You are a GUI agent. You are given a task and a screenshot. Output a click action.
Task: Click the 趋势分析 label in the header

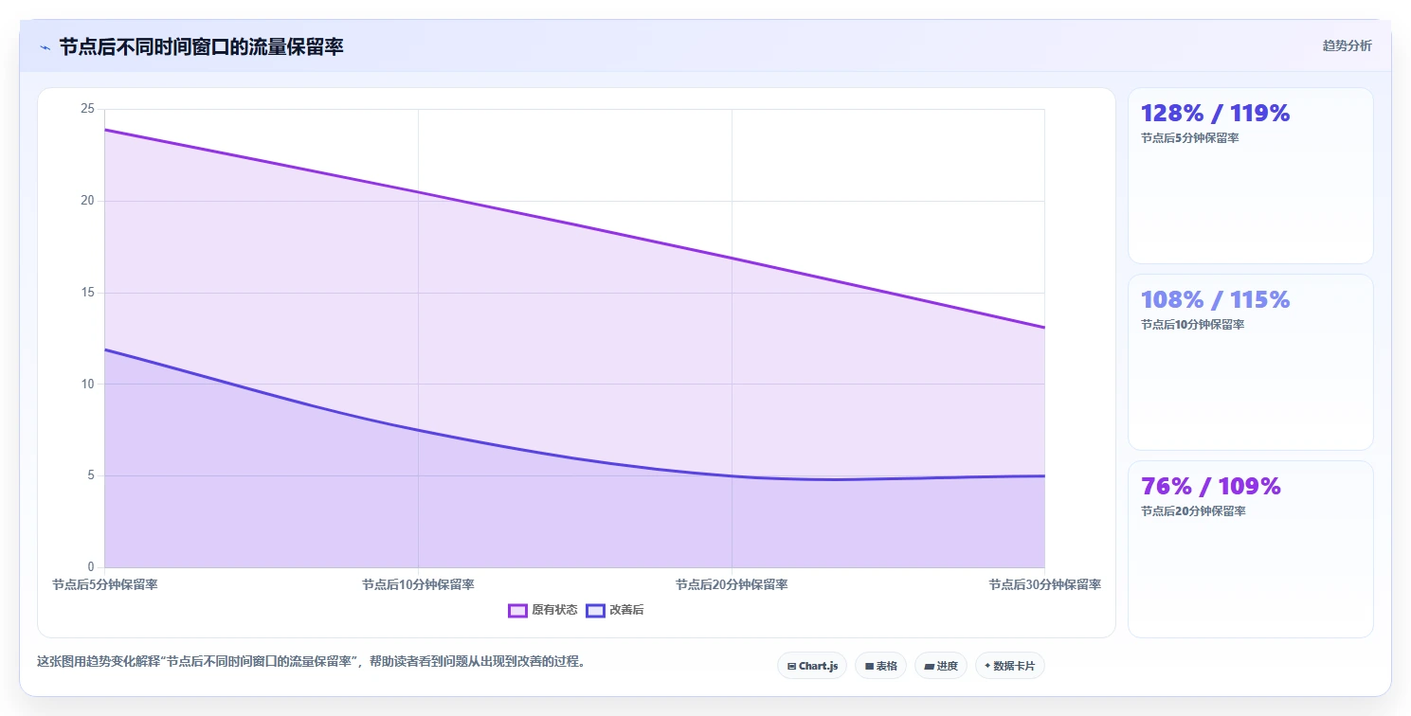click(x=1347, y=45)
